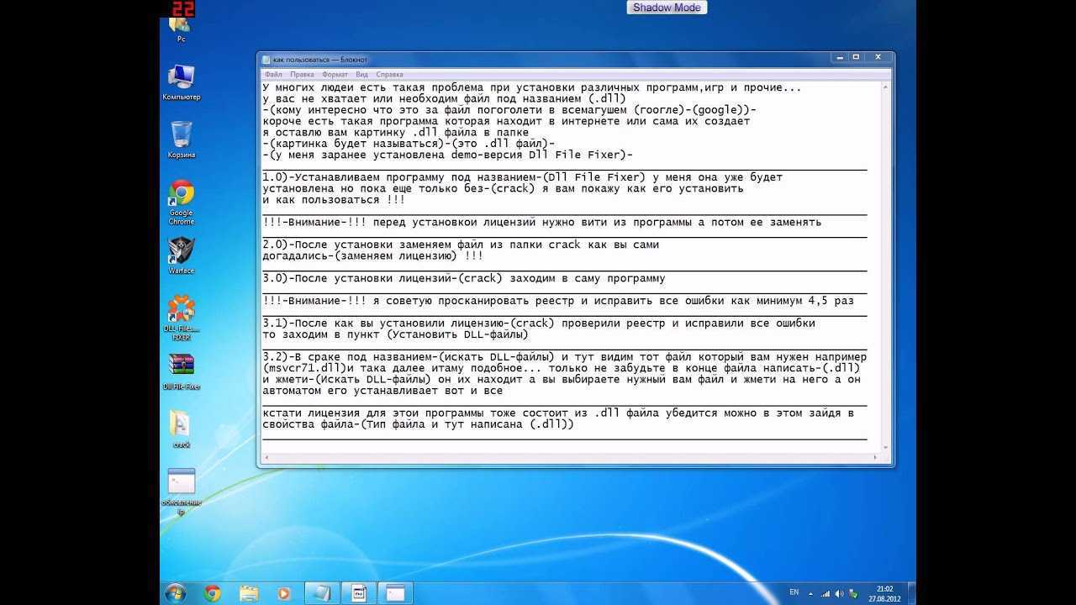Click the line starting '3.0)-После установки'
The height and width of the screenshot is (605, 1076).
464,278
